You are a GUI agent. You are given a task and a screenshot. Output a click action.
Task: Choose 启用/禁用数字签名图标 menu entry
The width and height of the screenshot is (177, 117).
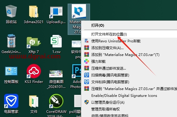click(x=129, y=115)
